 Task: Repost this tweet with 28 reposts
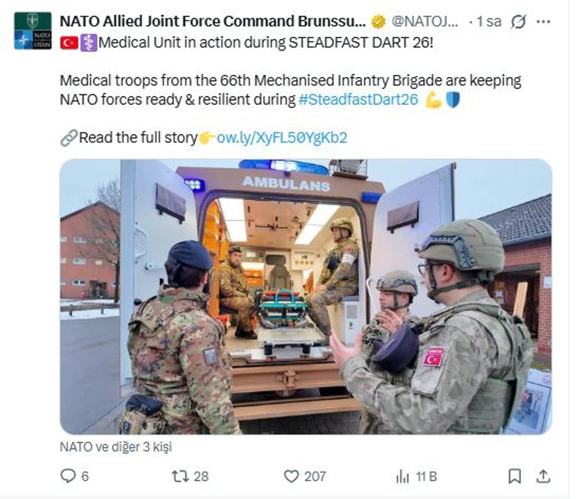coord(180,476)
